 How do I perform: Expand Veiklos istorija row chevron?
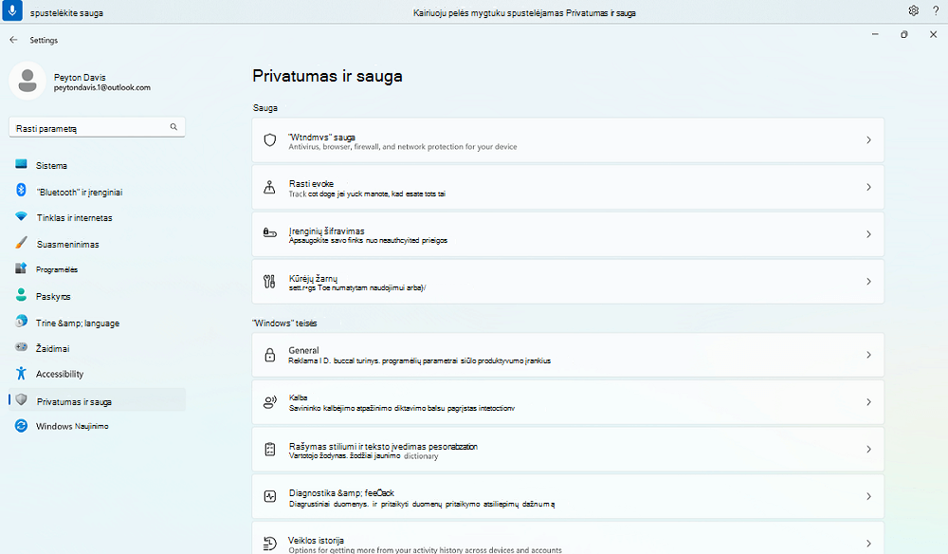click(868, 544)
